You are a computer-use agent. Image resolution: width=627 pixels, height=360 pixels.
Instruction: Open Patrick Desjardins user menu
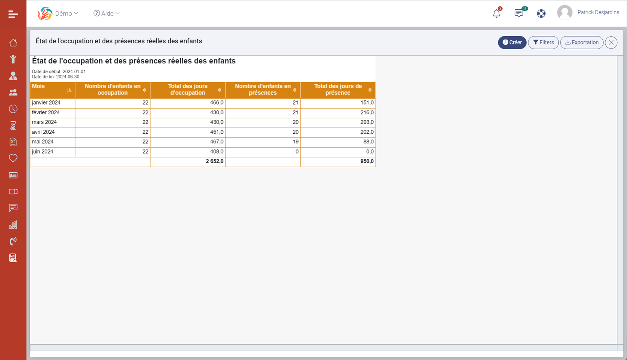[x=588, y=13]
